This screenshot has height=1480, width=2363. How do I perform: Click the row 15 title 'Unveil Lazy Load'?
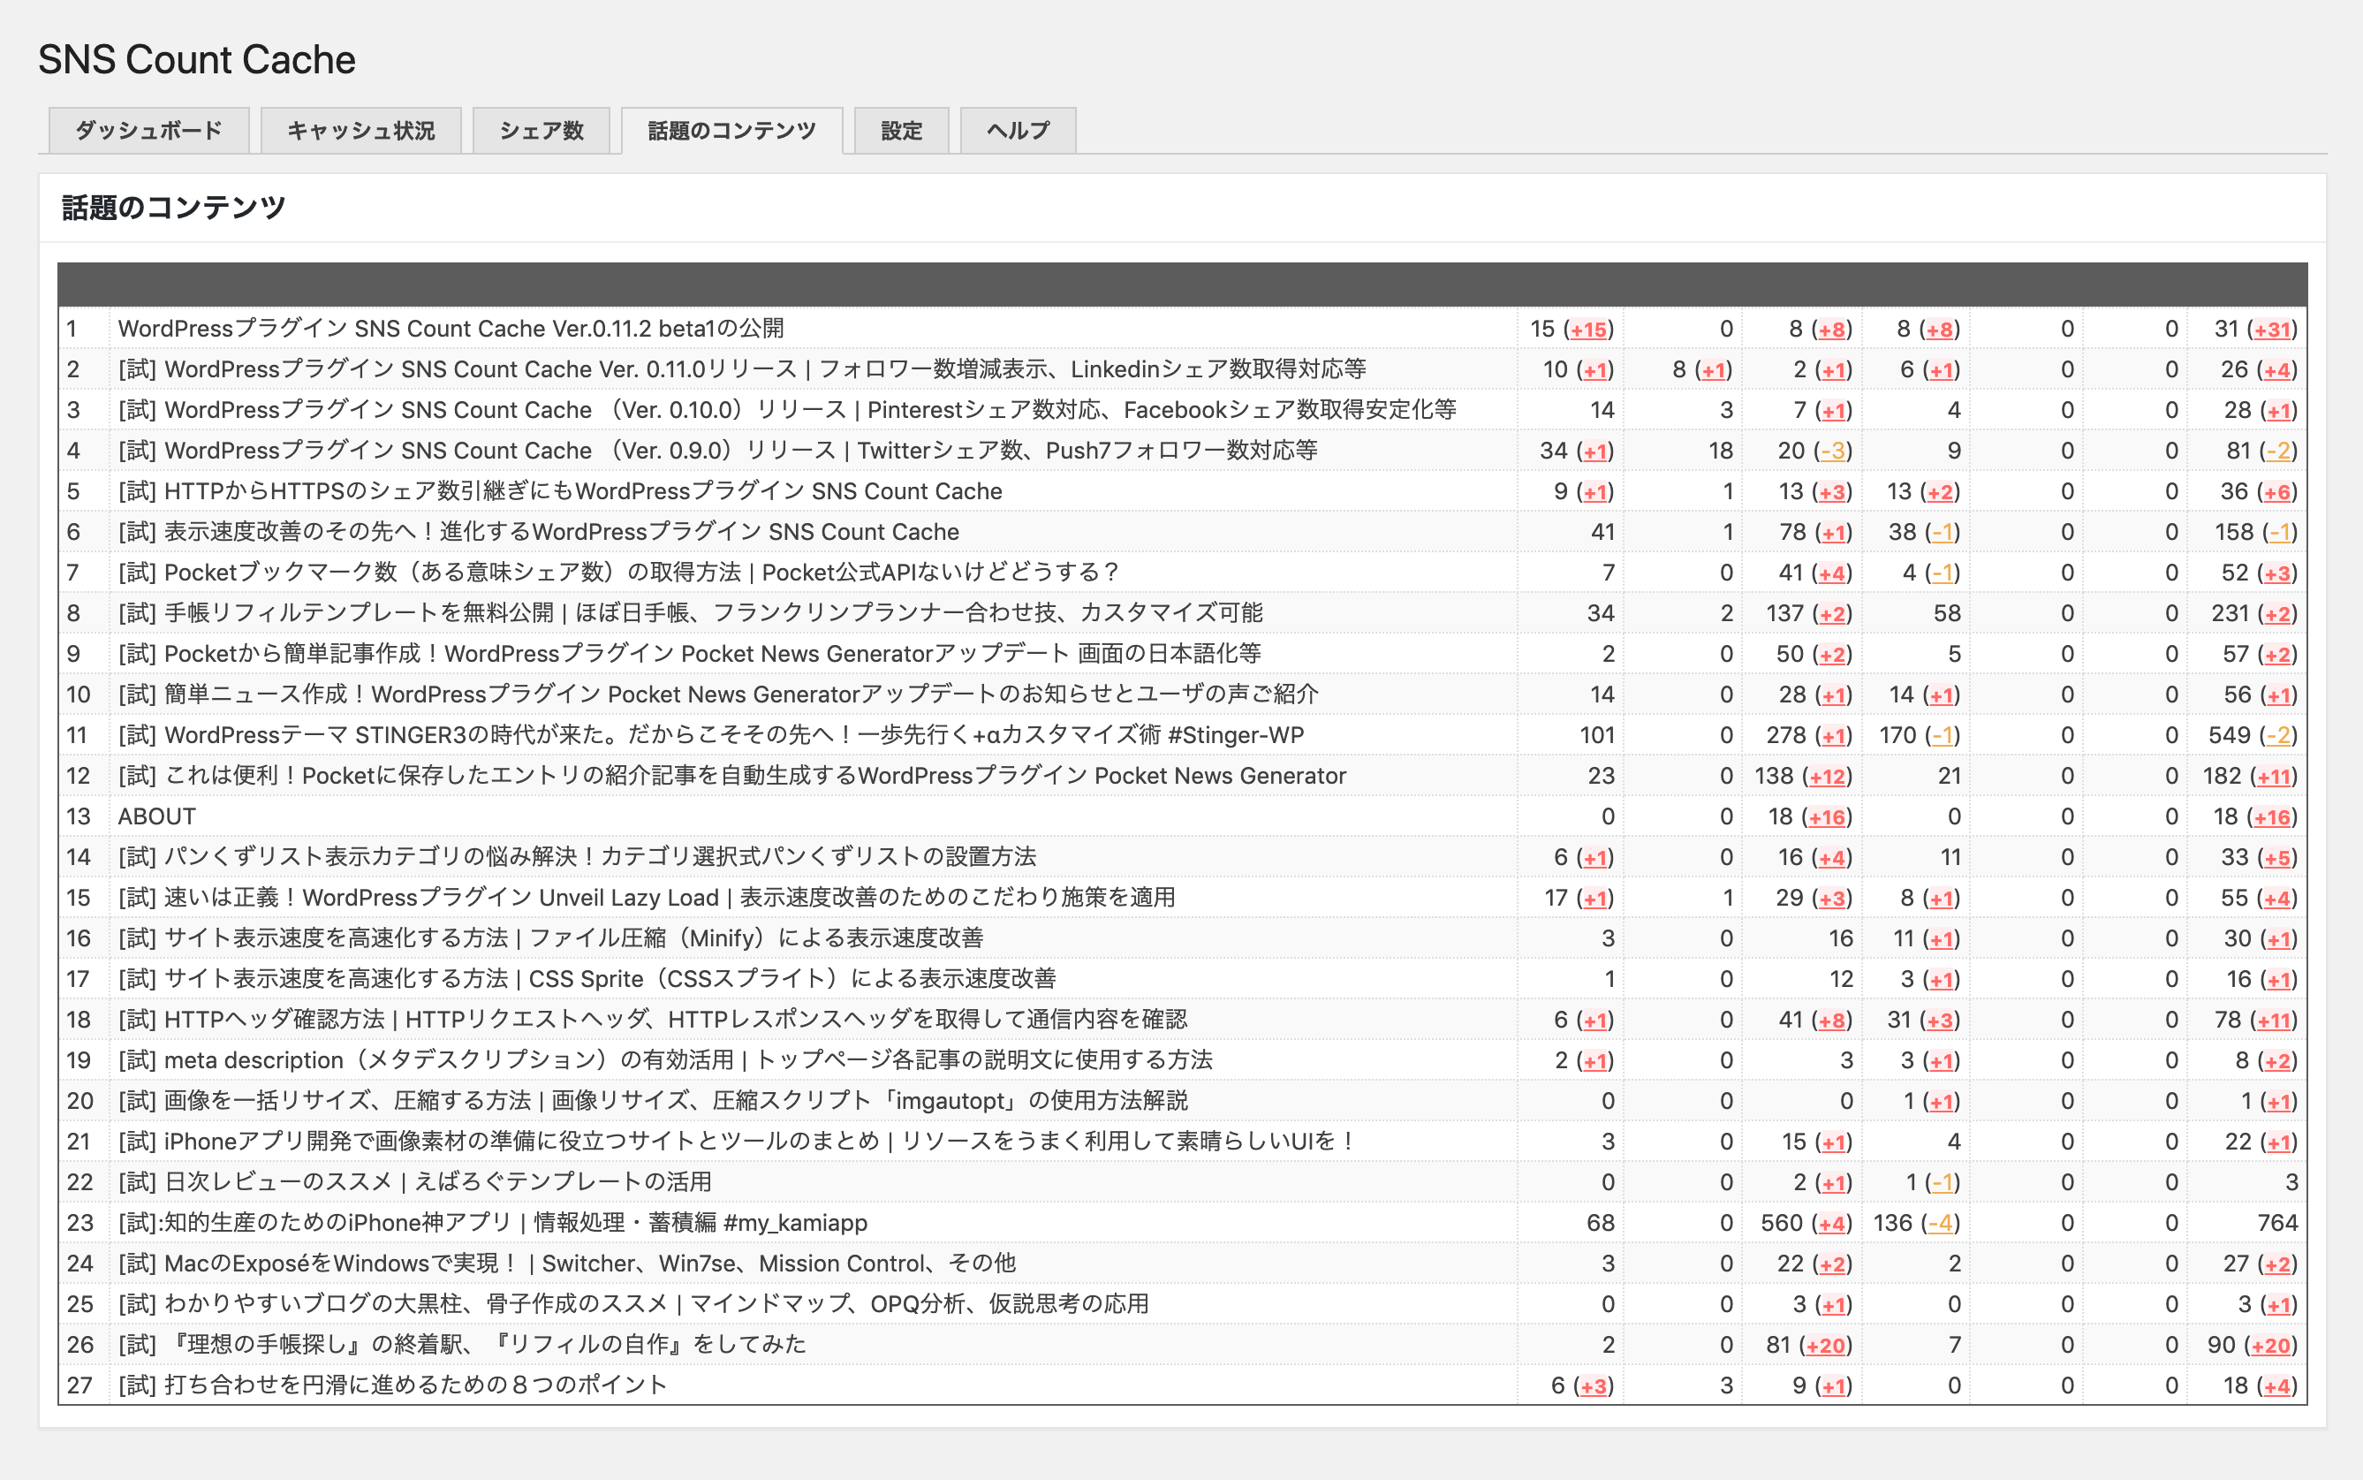tap(646, 898)
